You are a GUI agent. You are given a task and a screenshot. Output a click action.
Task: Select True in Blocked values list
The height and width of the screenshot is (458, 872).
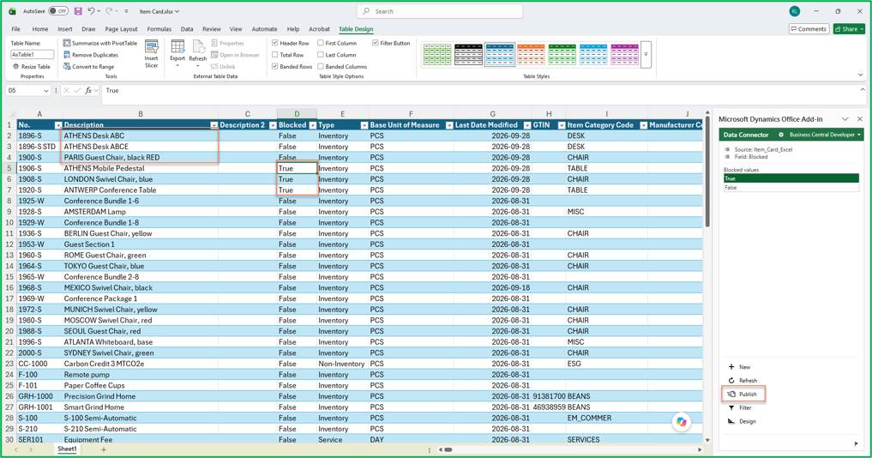[791, 178]
